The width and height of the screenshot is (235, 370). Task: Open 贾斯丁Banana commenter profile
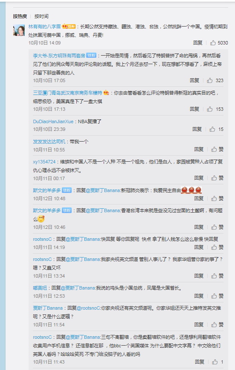click(x=48, y=308)
